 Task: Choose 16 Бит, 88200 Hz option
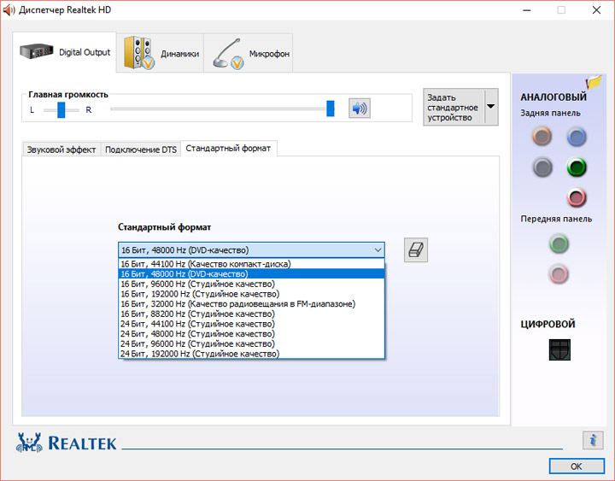pos(251,314)
